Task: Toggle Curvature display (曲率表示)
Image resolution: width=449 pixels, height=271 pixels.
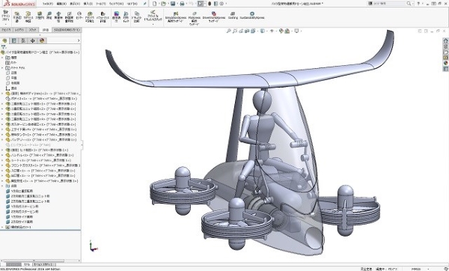Action: (116, 17)
